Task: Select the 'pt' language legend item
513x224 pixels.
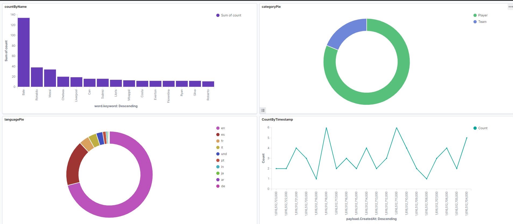Action: [x=220, y=160]
